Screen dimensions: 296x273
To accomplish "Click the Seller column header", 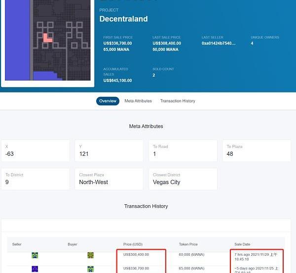I will 17,244.
